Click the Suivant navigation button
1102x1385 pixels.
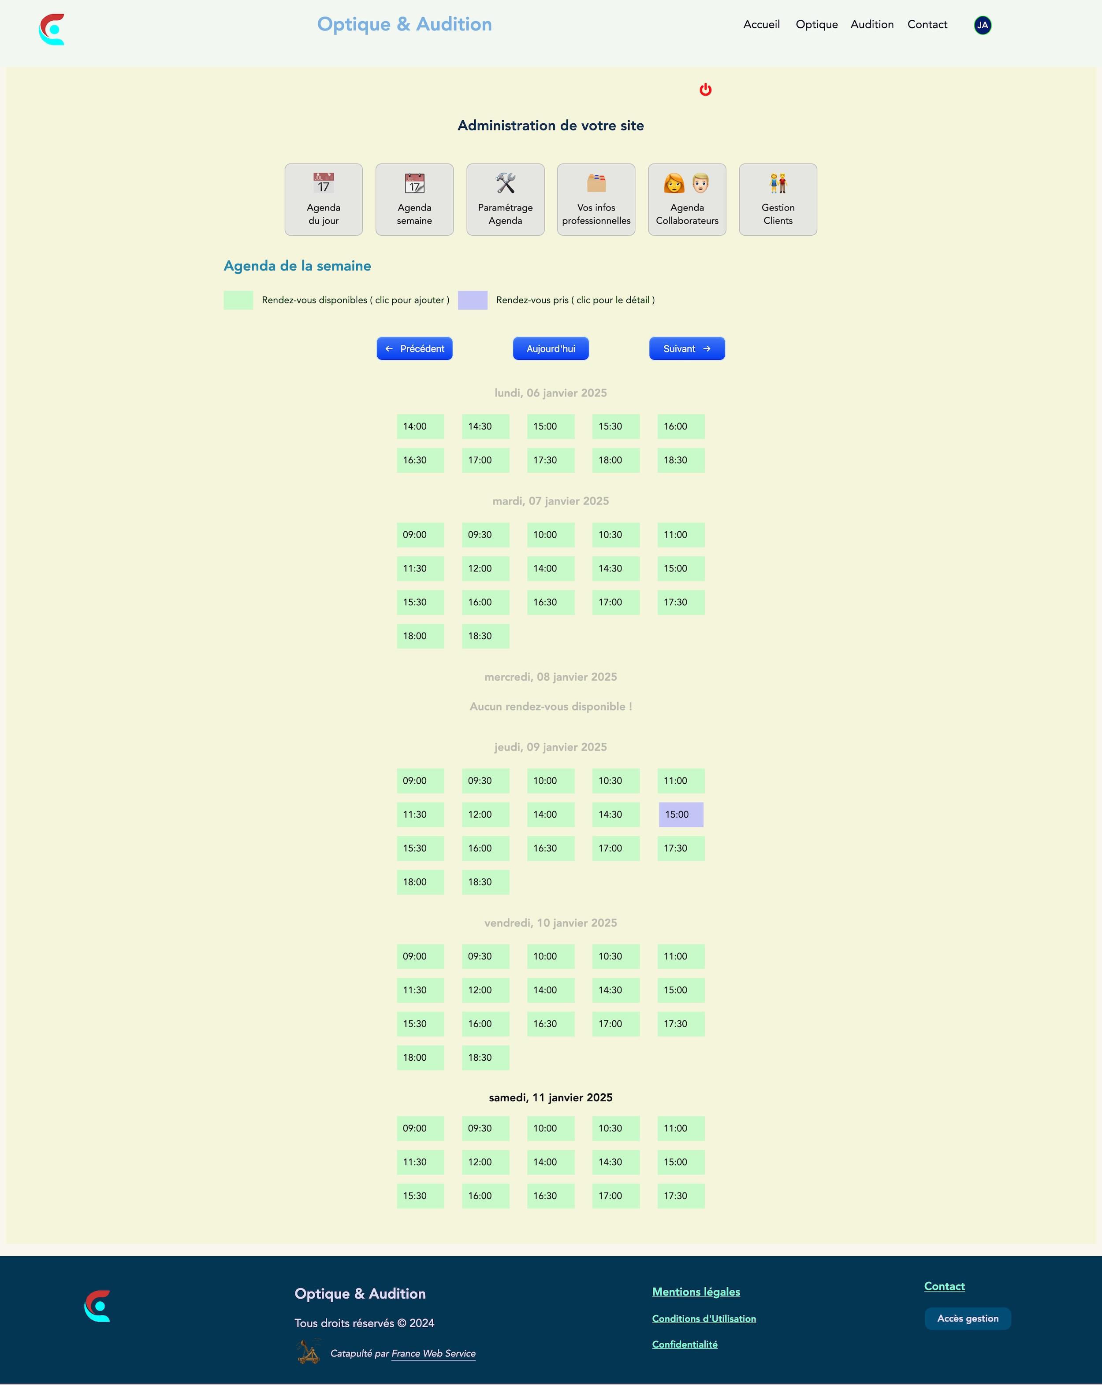pyautogui.click(x=687, y=348)
